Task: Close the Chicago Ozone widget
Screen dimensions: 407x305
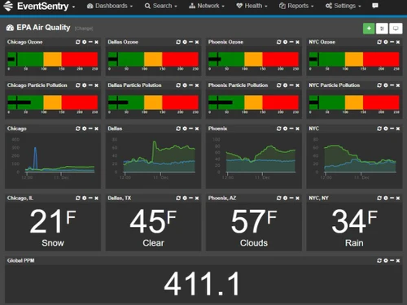Action: pos(96,42)
